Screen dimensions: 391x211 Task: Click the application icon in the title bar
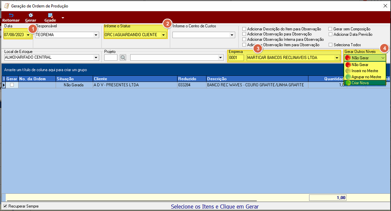(x=7, y=6)
